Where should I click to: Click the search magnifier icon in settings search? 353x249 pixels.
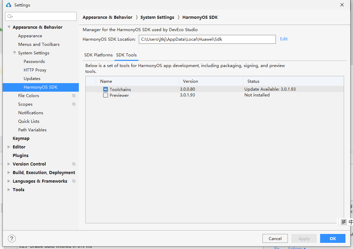[10, 16]
